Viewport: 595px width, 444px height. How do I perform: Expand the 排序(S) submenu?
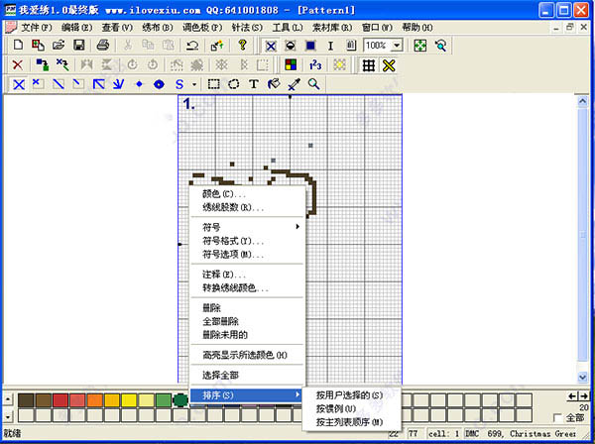pyautogui.click(x=246, y=395)
